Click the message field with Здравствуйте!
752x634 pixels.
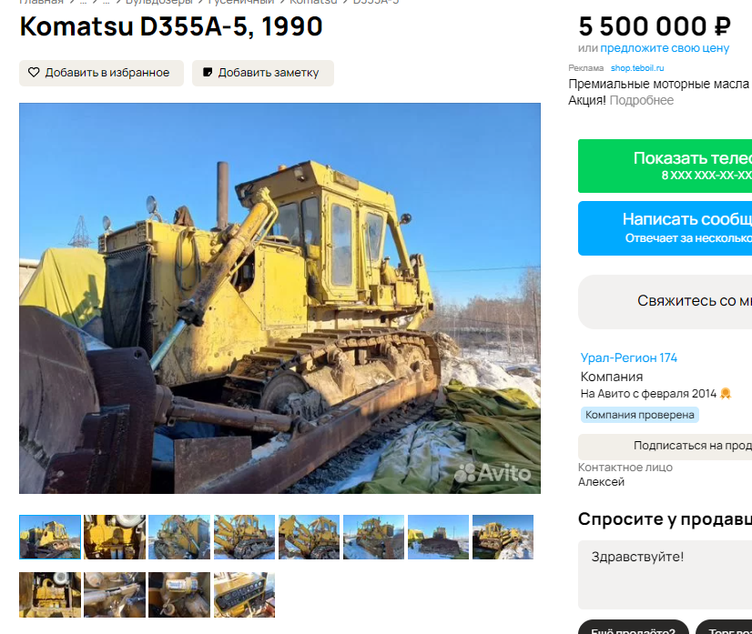(x=665, y=575)
